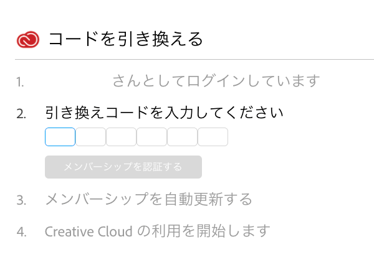The height and width of the screenshot is (270, 374).
Task: Select the sixth redemption code box
Action: point(213,137)
